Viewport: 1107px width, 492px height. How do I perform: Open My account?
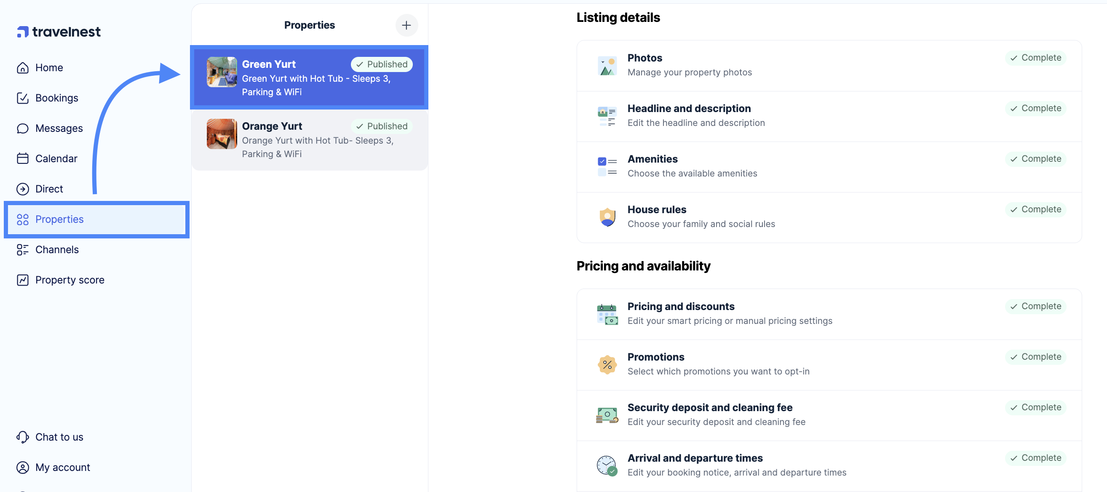point(62,468)
